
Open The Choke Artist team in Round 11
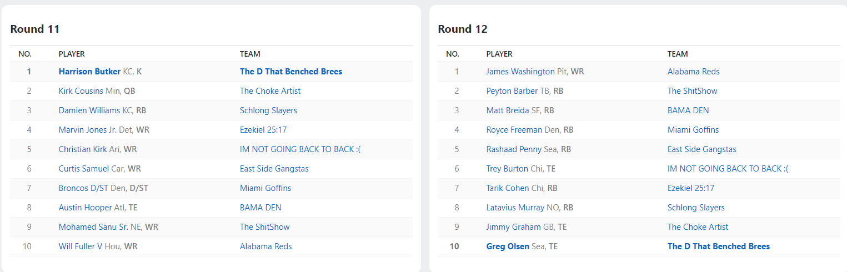tap(270, 91)
